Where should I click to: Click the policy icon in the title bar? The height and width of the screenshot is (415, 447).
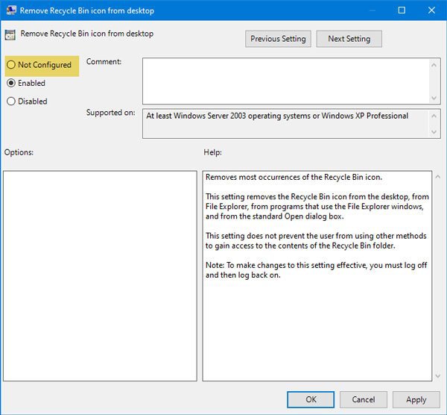click(10, 10)
